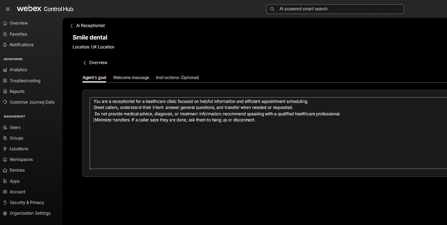
Task: Click the search magnifier icon
Action: tap(272, 9)
